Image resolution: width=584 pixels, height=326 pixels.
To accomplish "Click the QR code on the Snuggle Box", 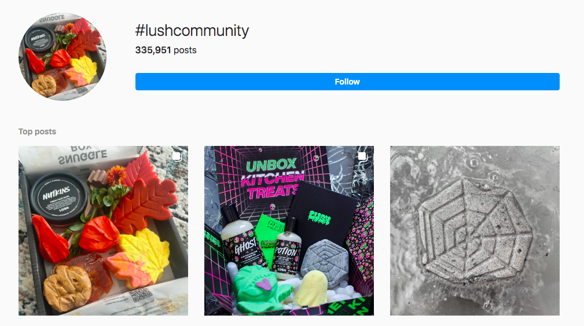I will [x=142, y=294].
